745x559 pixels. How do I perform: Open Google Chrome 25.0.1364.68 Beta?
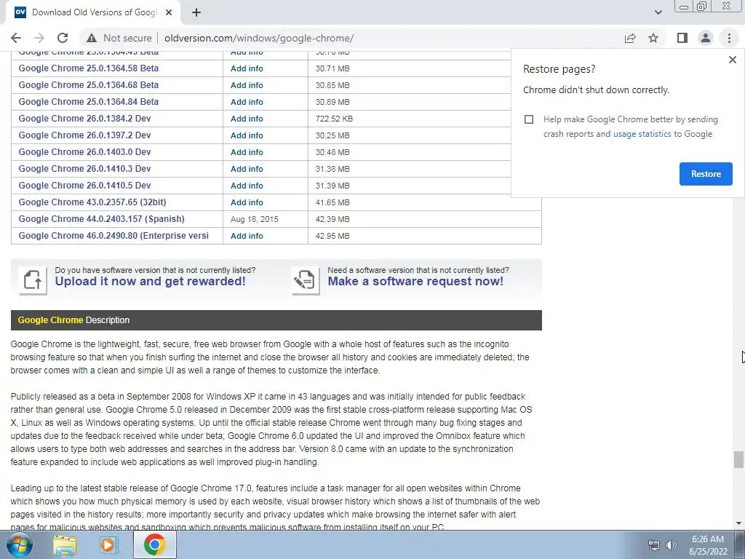pos(88,85)
